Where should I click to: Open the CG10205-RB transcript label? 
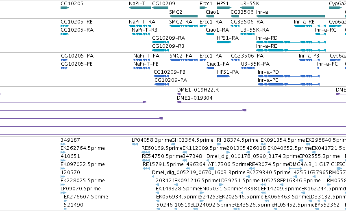click(x=76, y=22)
